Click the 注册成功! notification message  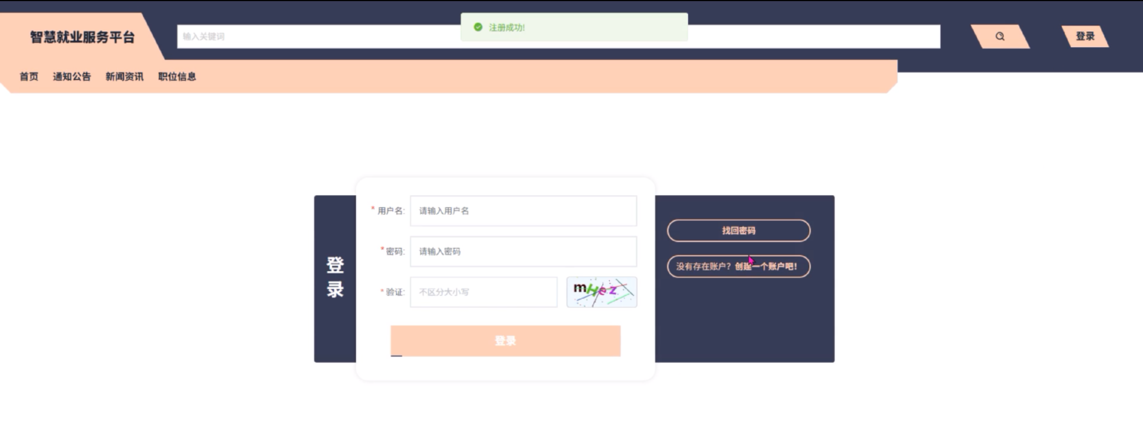coord(507,28)
